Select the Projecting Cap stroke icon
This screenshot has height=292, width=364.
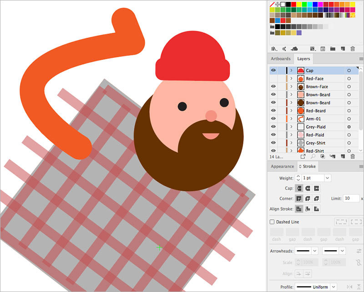[316, 188]
